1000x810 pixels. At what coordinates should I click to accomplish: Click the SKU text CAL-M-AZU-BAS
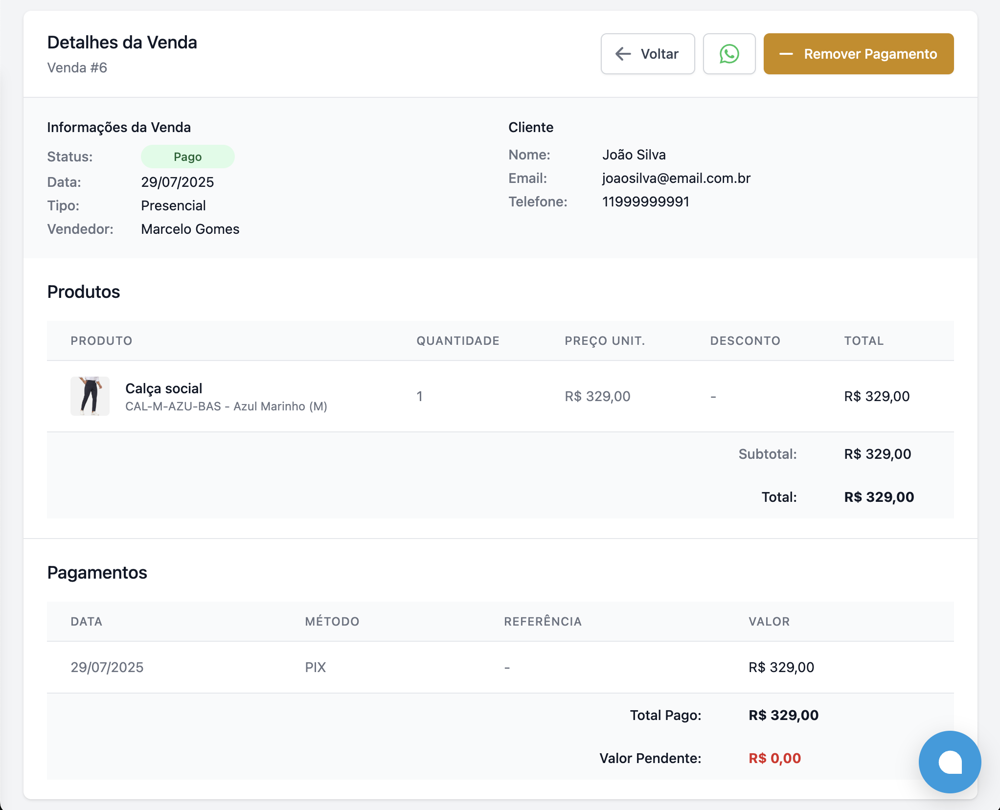(x=173, y=406)
